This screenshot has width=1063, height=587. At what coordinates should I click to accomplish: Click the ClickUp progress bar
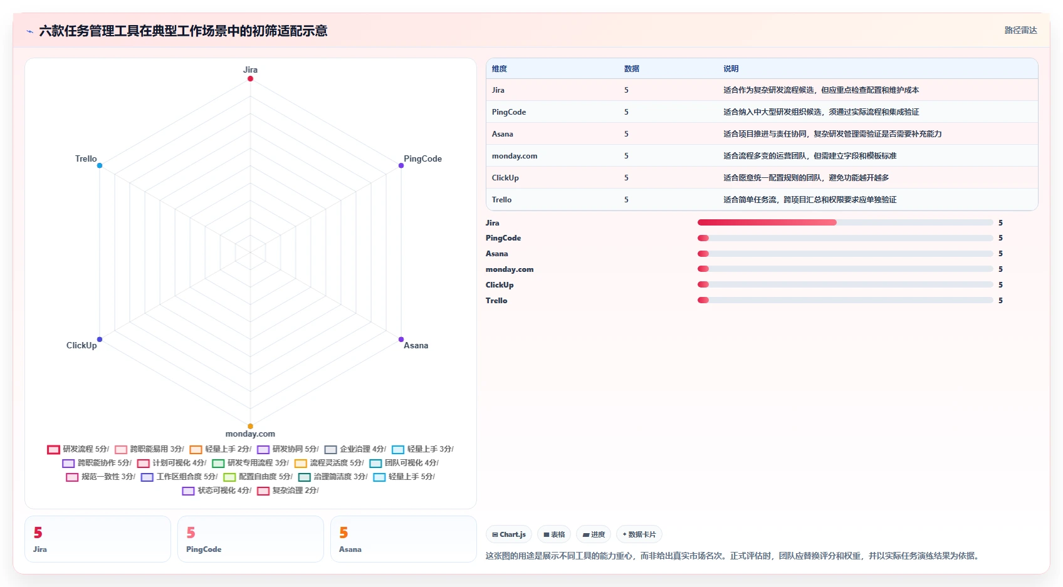(845, 284)
